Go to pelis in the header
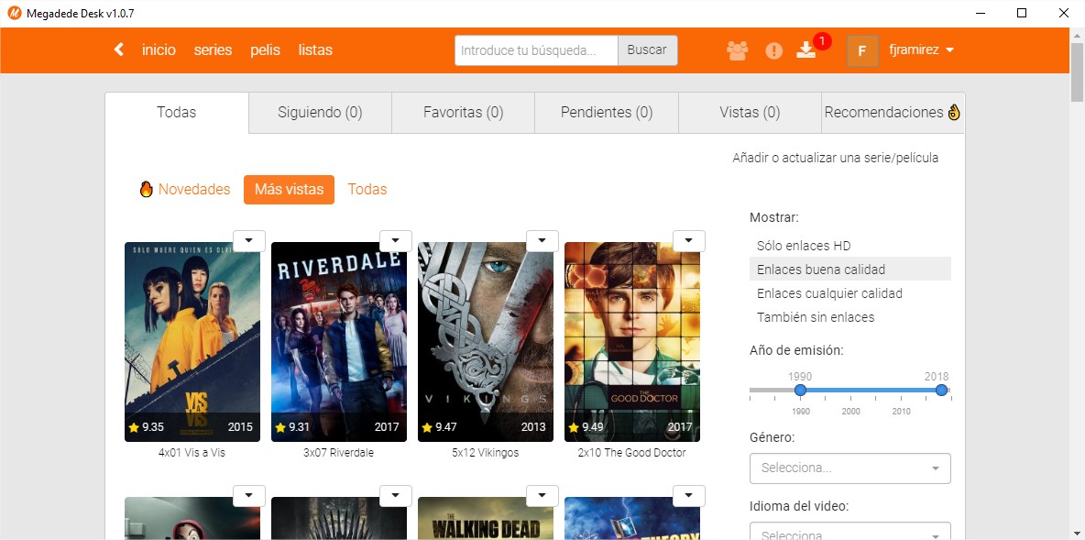The image size is (1085, 540). point(266,50)
